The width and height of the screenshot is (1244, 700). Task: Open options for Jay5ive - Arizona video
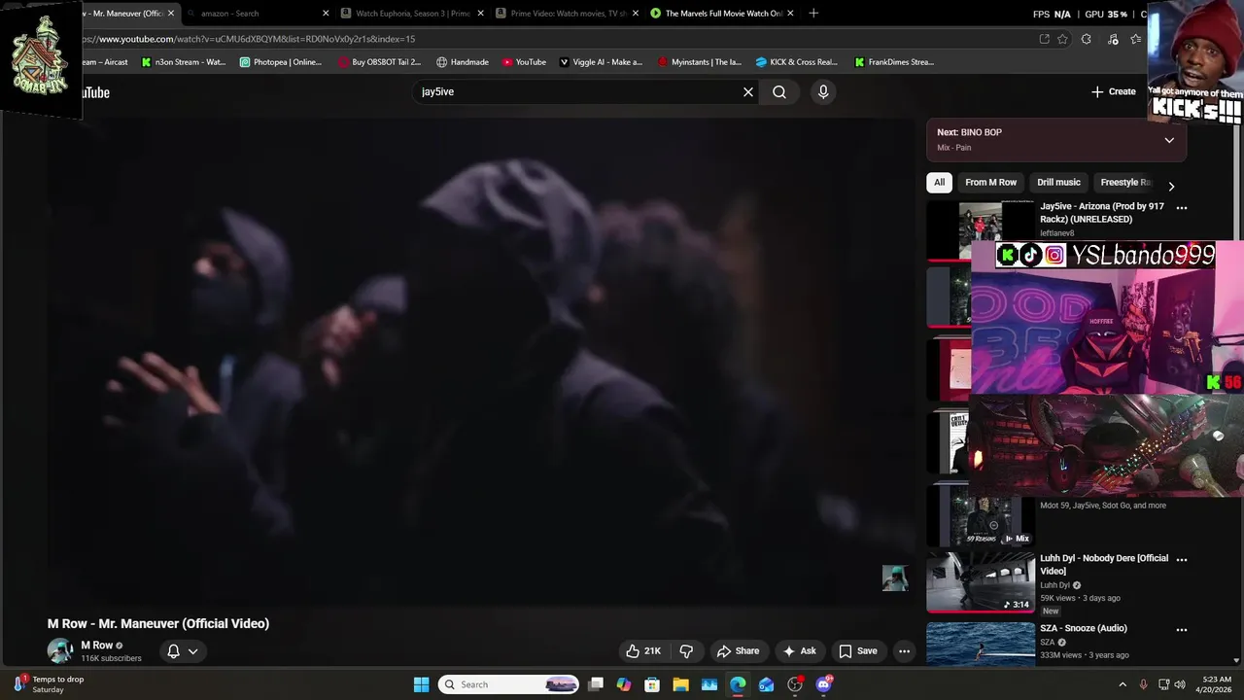pyautogui.click(x=1182, y=207)
